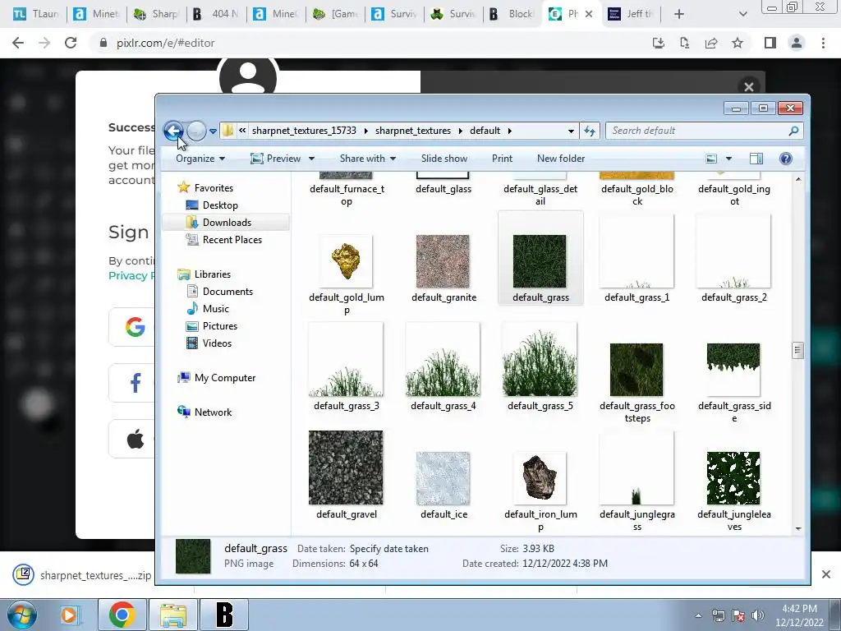
Task: Click scrollbar up arrow in file list
Action: pyautogui.click(x=798, y=179)
